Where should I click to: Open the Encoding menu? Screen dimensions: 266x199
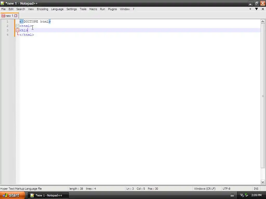(42, 9)
